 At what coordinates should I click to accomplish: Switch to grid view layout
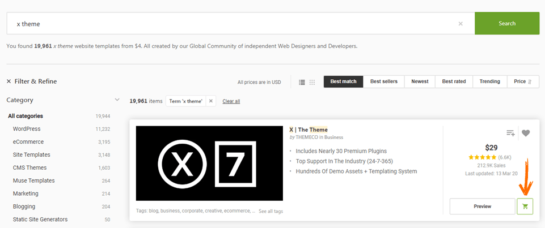[x=312, y=82]
